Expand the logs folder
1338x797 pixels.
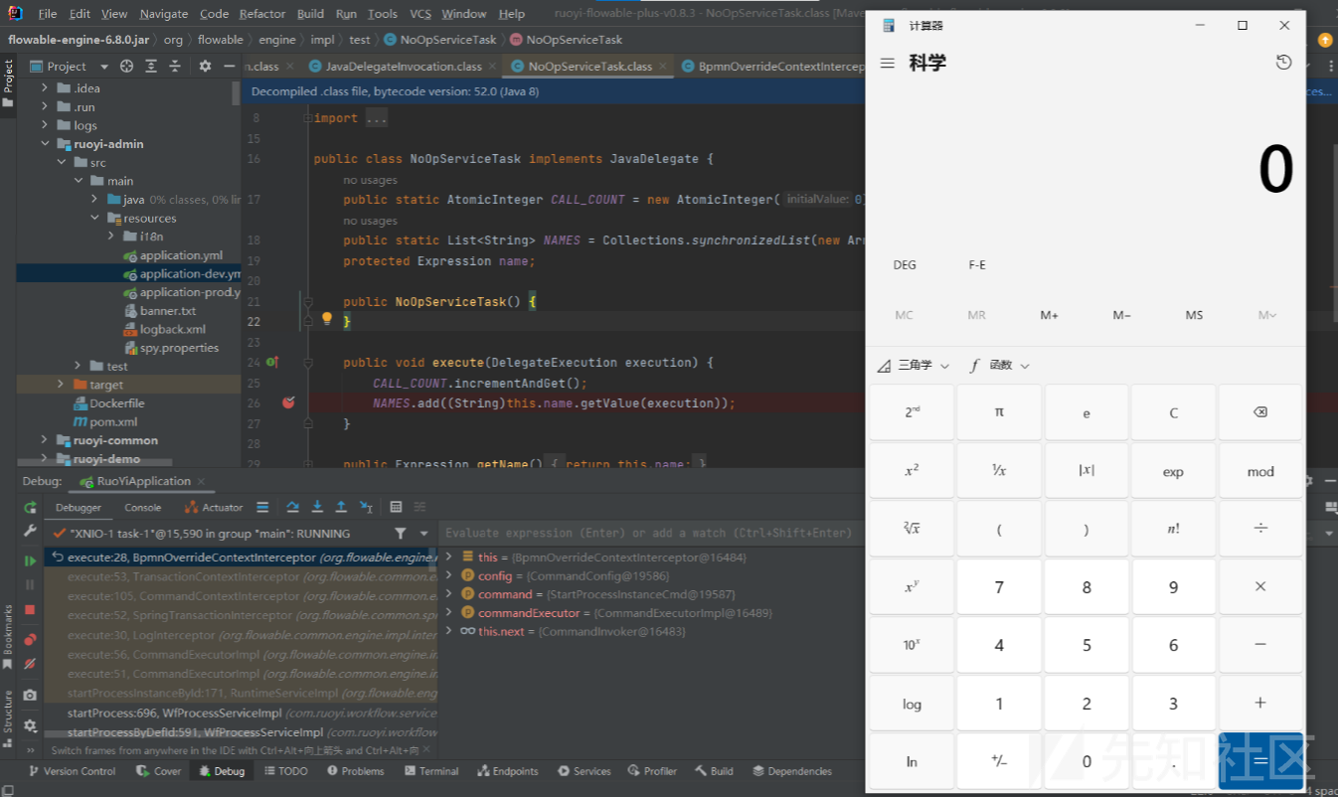tap(45, 125)
